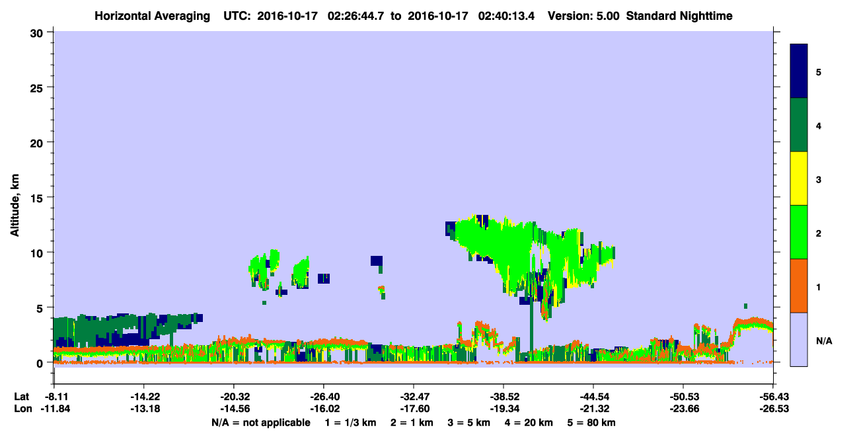This screenshot has height=441, width=859.
Task: Click the '1 = 1/3 km' legend entry
Action: [350, 422]
